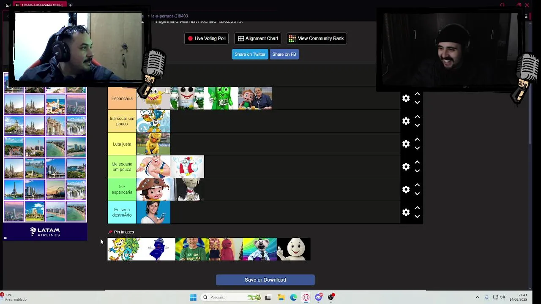Move Iria socar um pouco tier up
The image size is (541, 304).
coord(417,117)
